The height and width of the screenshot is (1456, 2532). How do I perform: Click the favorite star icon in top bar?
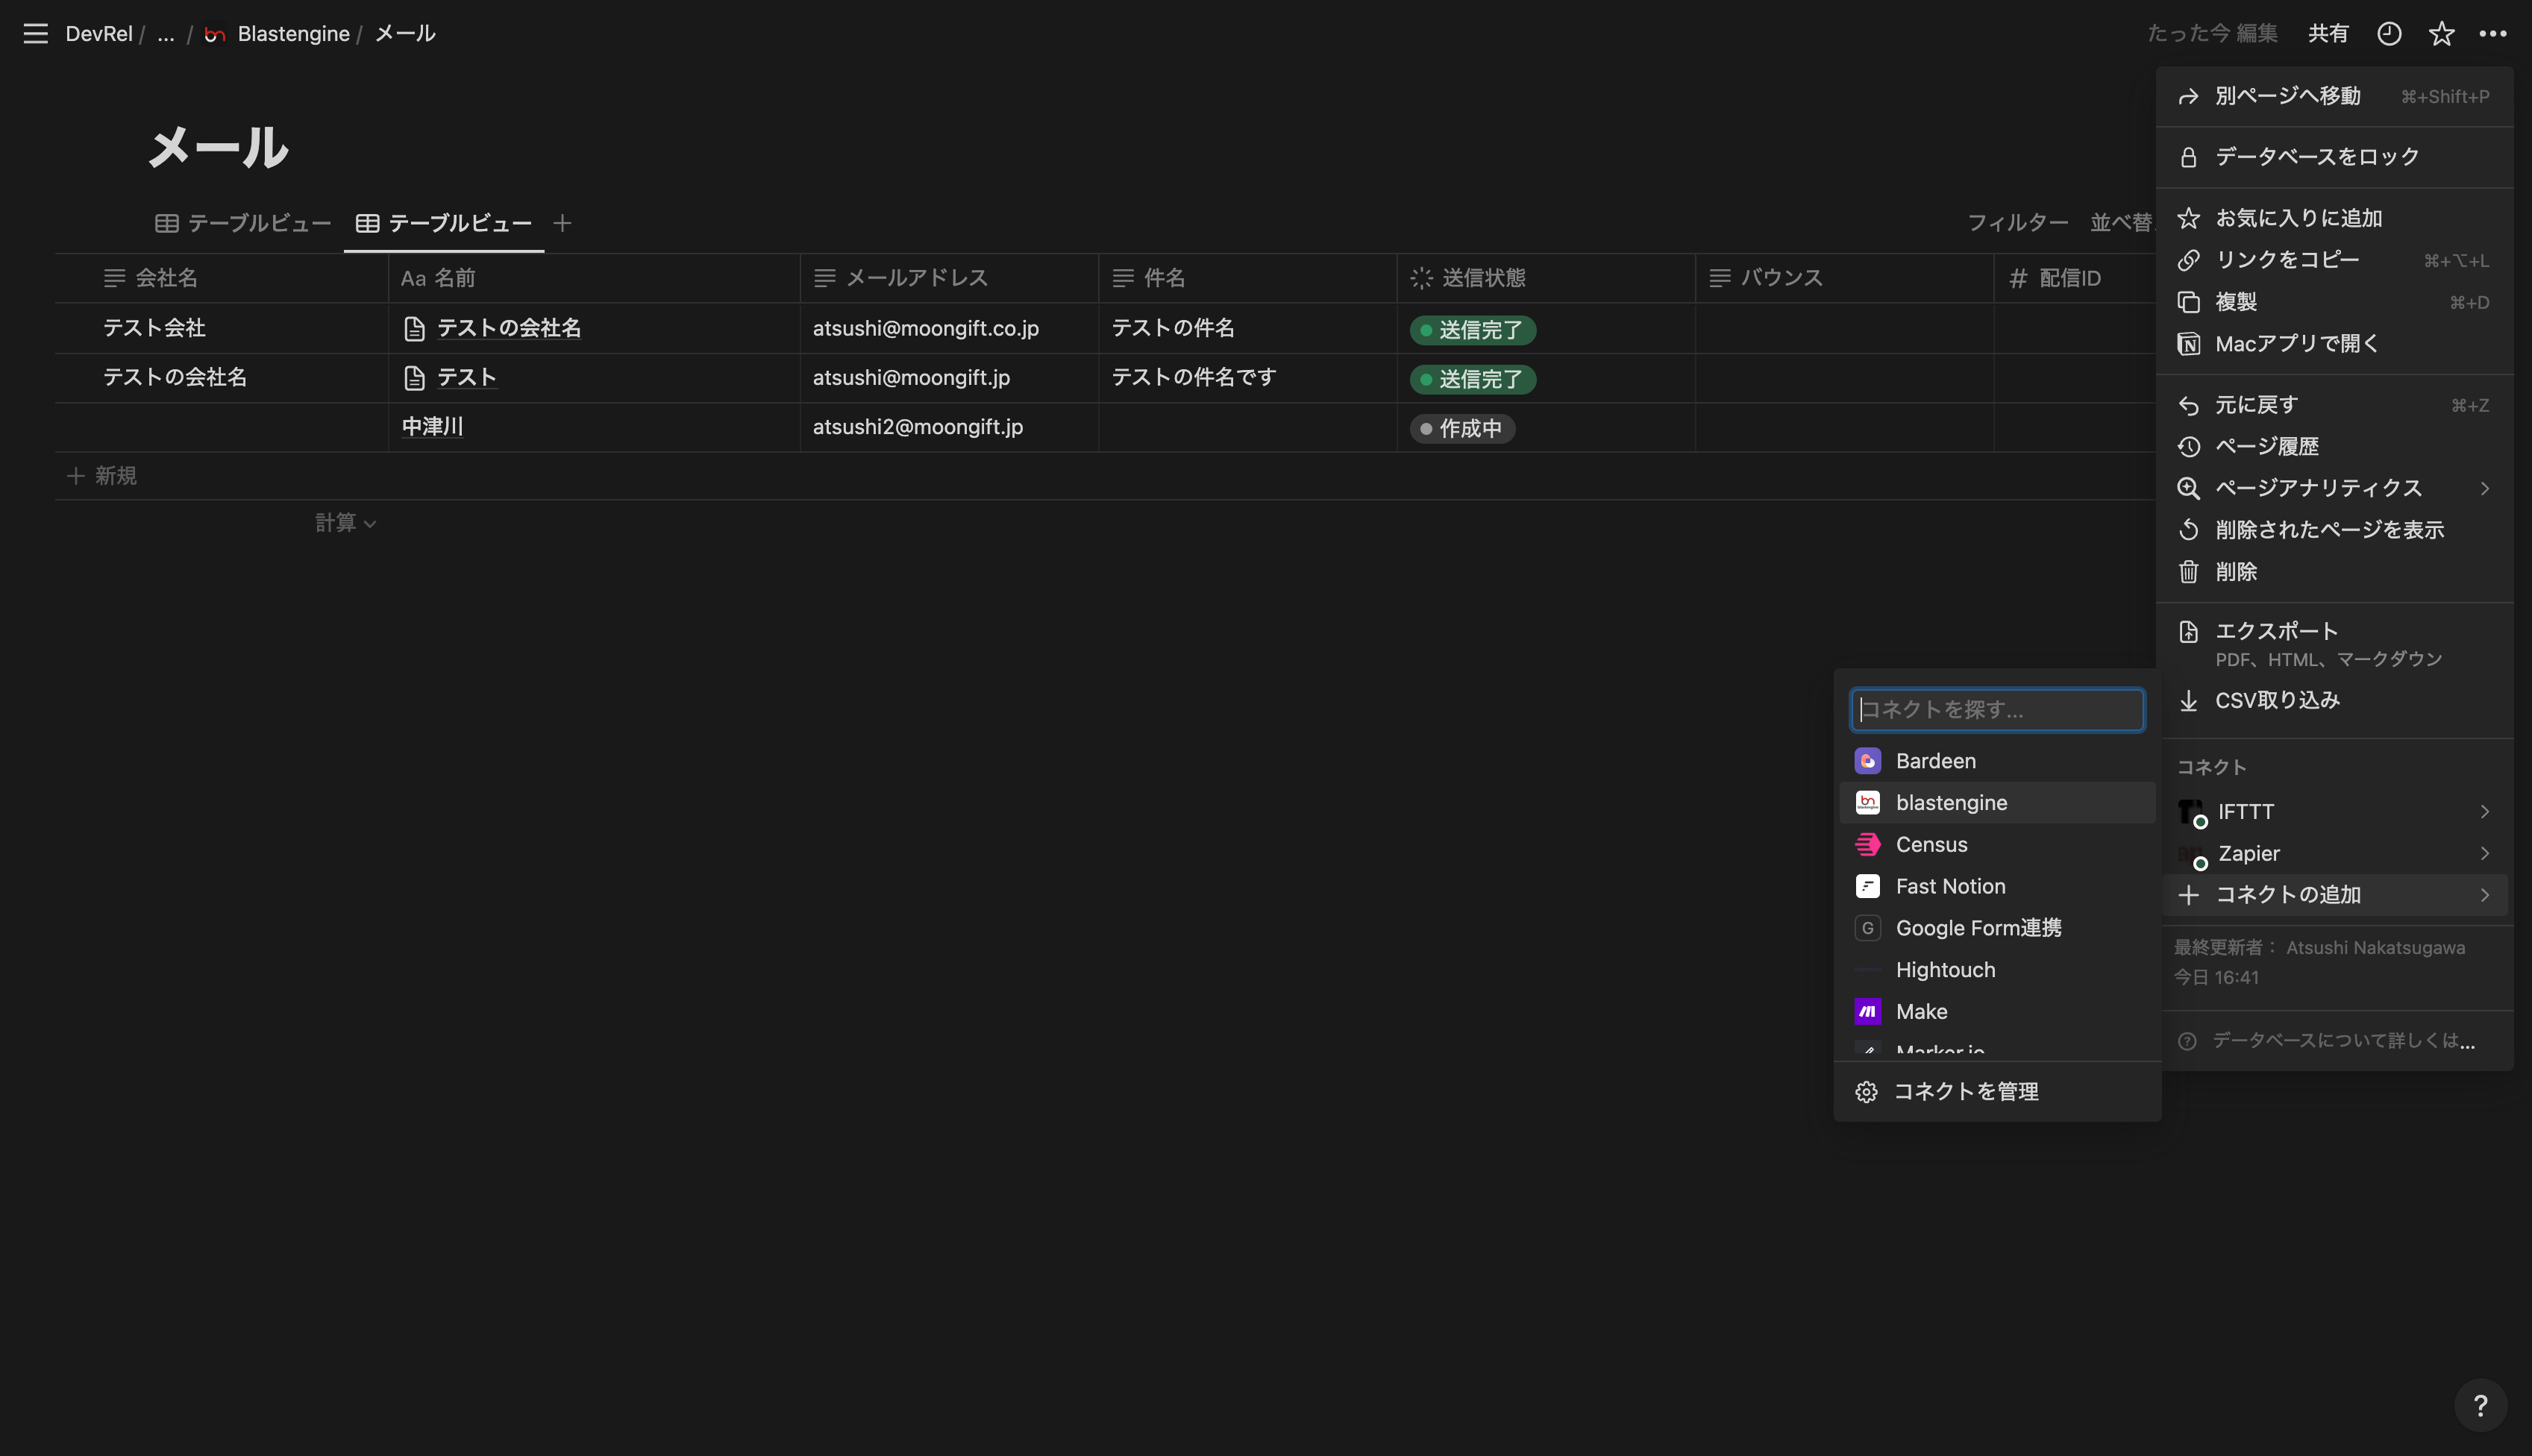tap(2441, 33)
